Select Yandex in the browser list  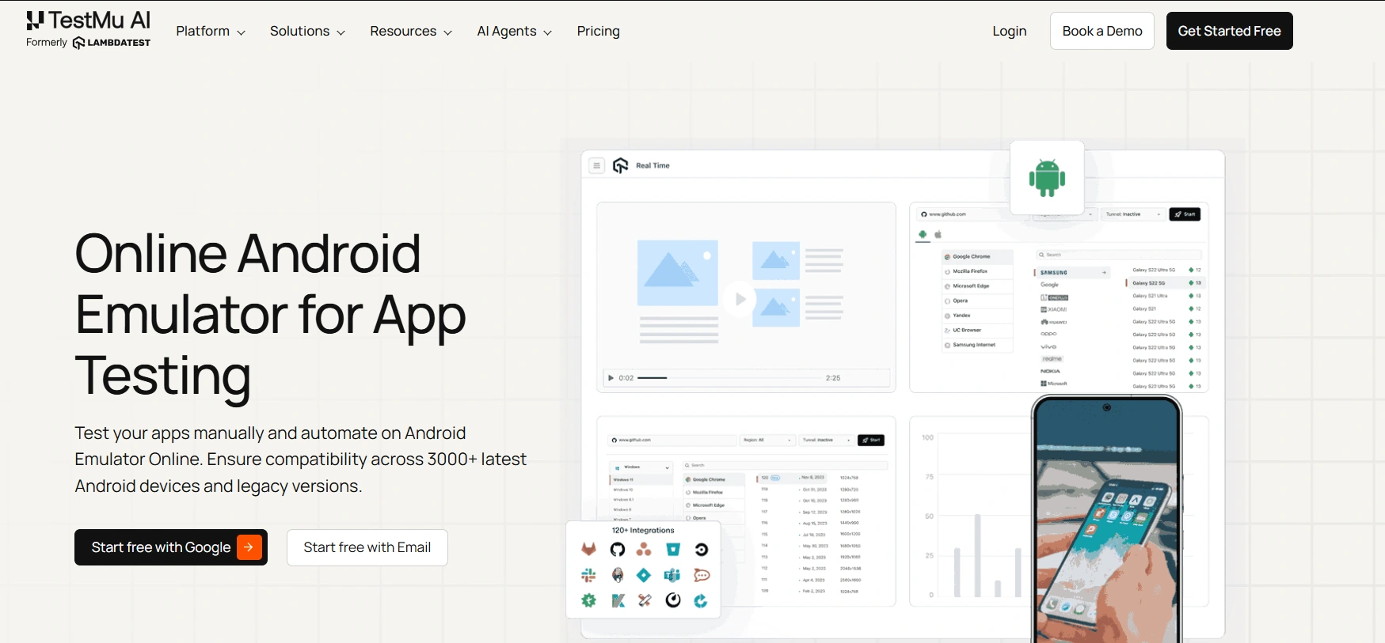pyautogui.click(x=977, y=316)
